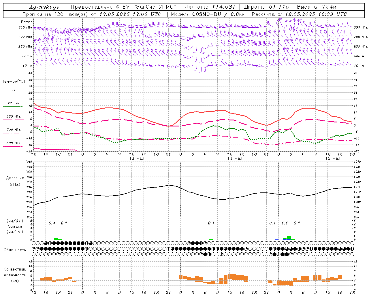Click the "13 мая" date label
The image size is (369, 295).
tap(137, 158)
